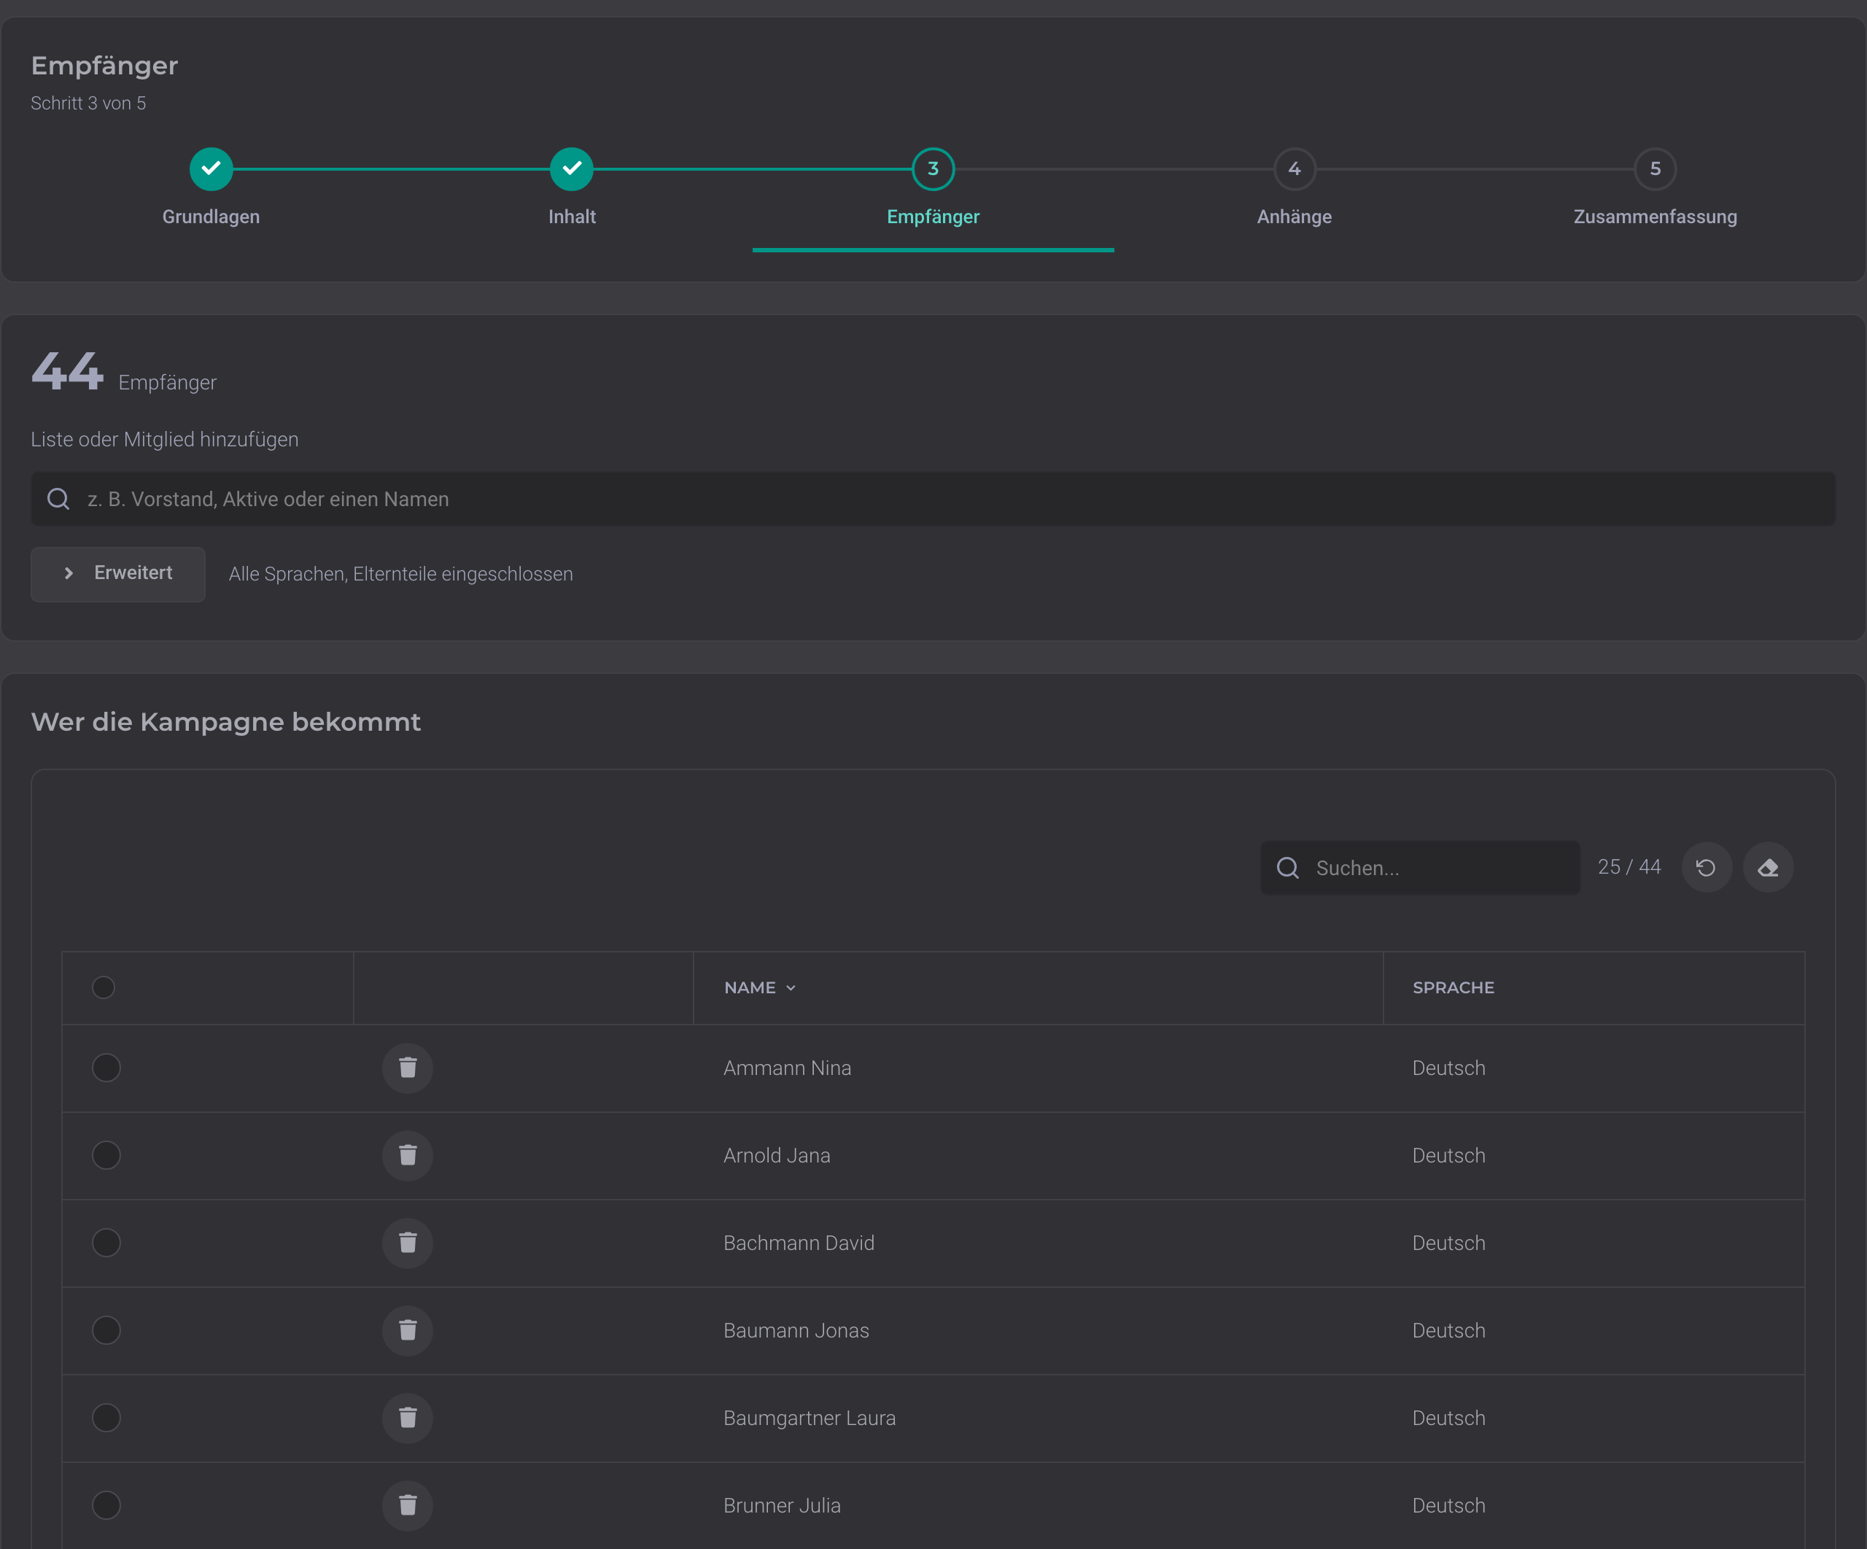Tick the Arnold Jana row checkbox
Image resolution: width=1867 pixels, height=1549 pixels.
tap(106, 1155)
